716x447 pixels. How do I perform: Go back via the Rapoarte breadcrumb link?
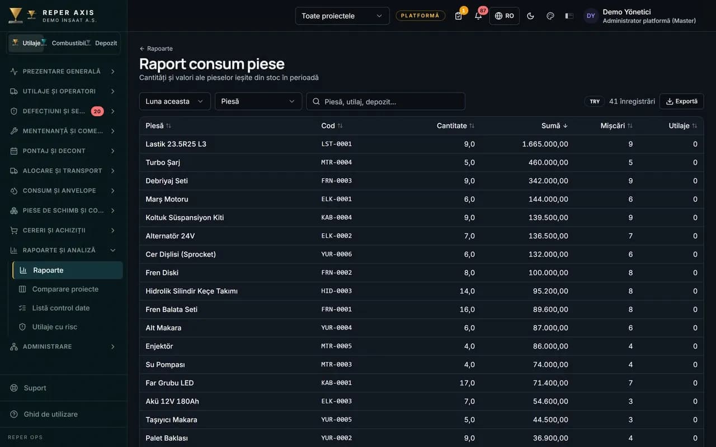[x=156, y=49]
